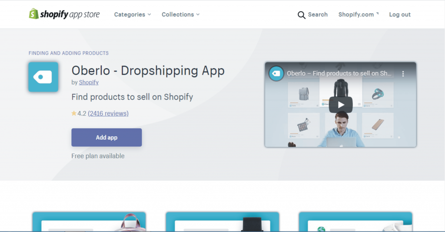Screen dimensions: 445x232
Task: Open the Shopify.com external link
Action: coord(359,14)
